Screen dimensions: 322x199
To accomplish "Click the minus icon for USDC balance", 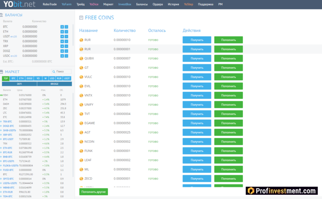I will coord(66,56).
